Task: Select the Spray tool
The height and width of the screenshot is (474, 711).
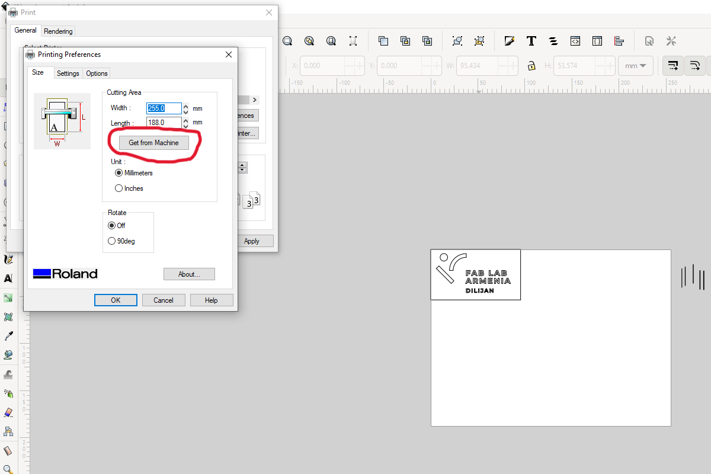Action: pyautogui.click(x=8, y=393)
